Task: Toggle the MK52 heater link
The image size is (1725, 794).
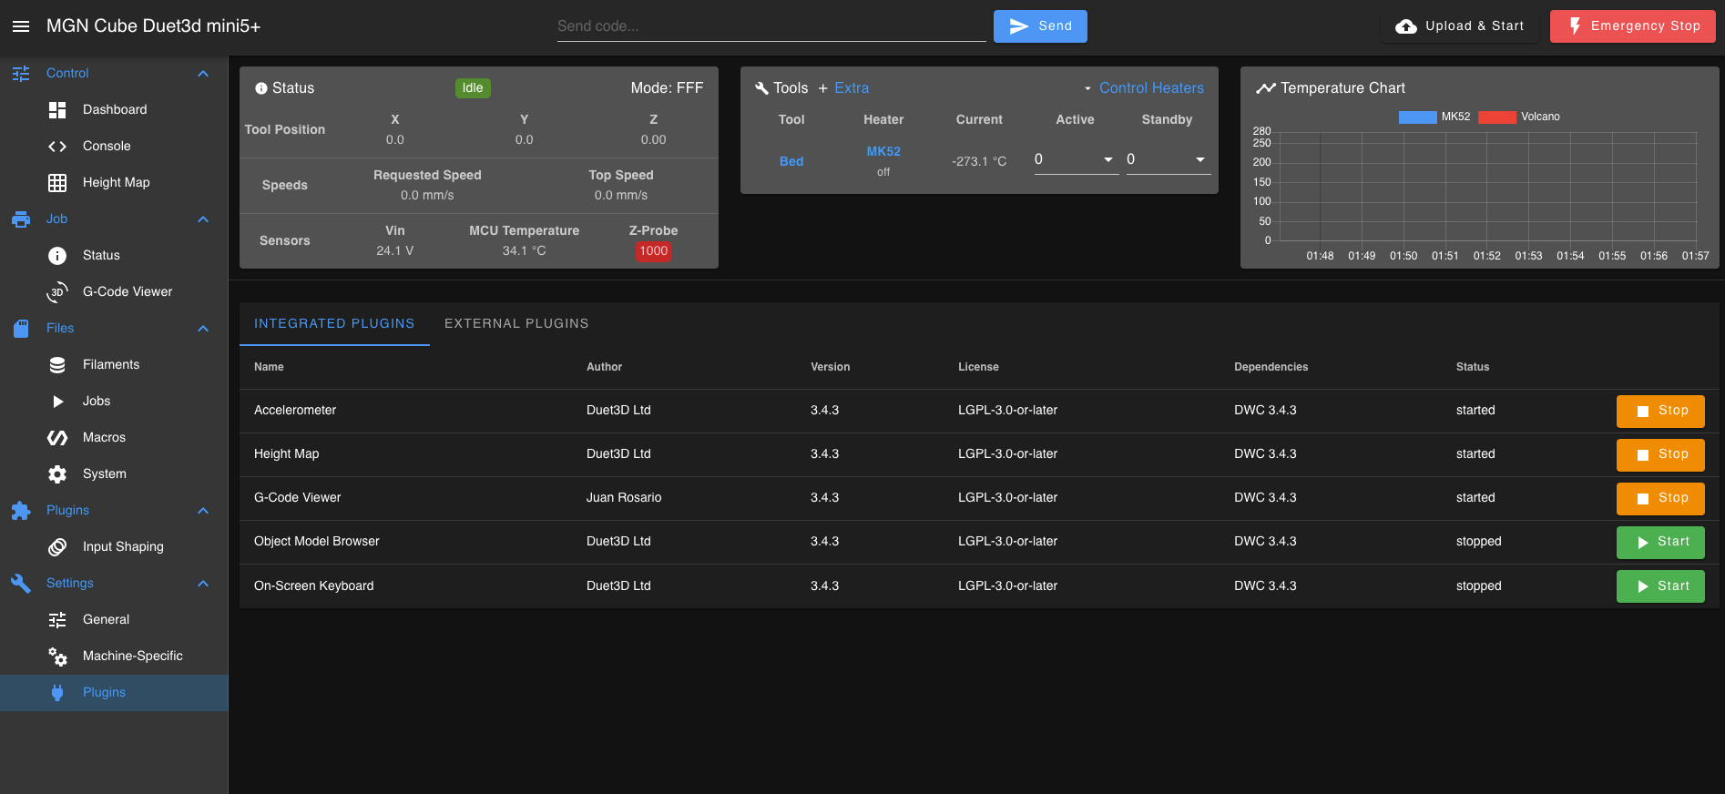Action: (x=883, y=151)
